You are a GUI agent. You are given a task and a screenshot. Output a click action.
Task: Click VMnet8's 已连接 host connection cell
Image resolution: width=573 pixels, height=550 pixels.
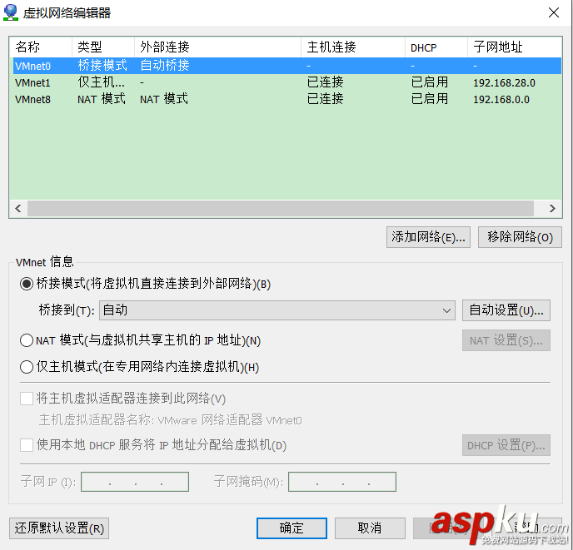point(326,99)
